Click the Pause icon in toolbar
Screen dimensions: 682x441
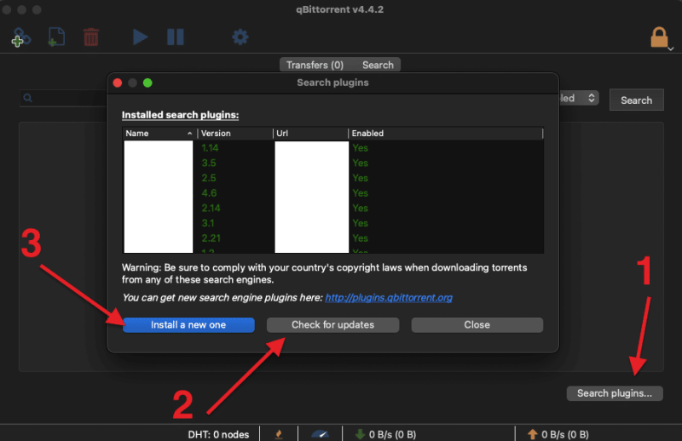click(176, 37)
